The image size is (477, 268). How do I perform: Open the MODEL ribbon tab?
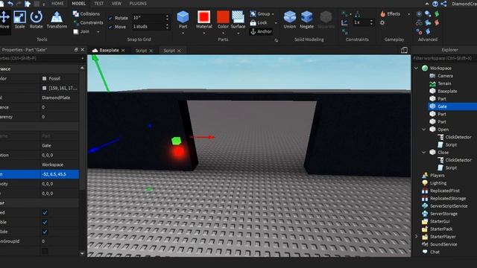coord(78,4)
